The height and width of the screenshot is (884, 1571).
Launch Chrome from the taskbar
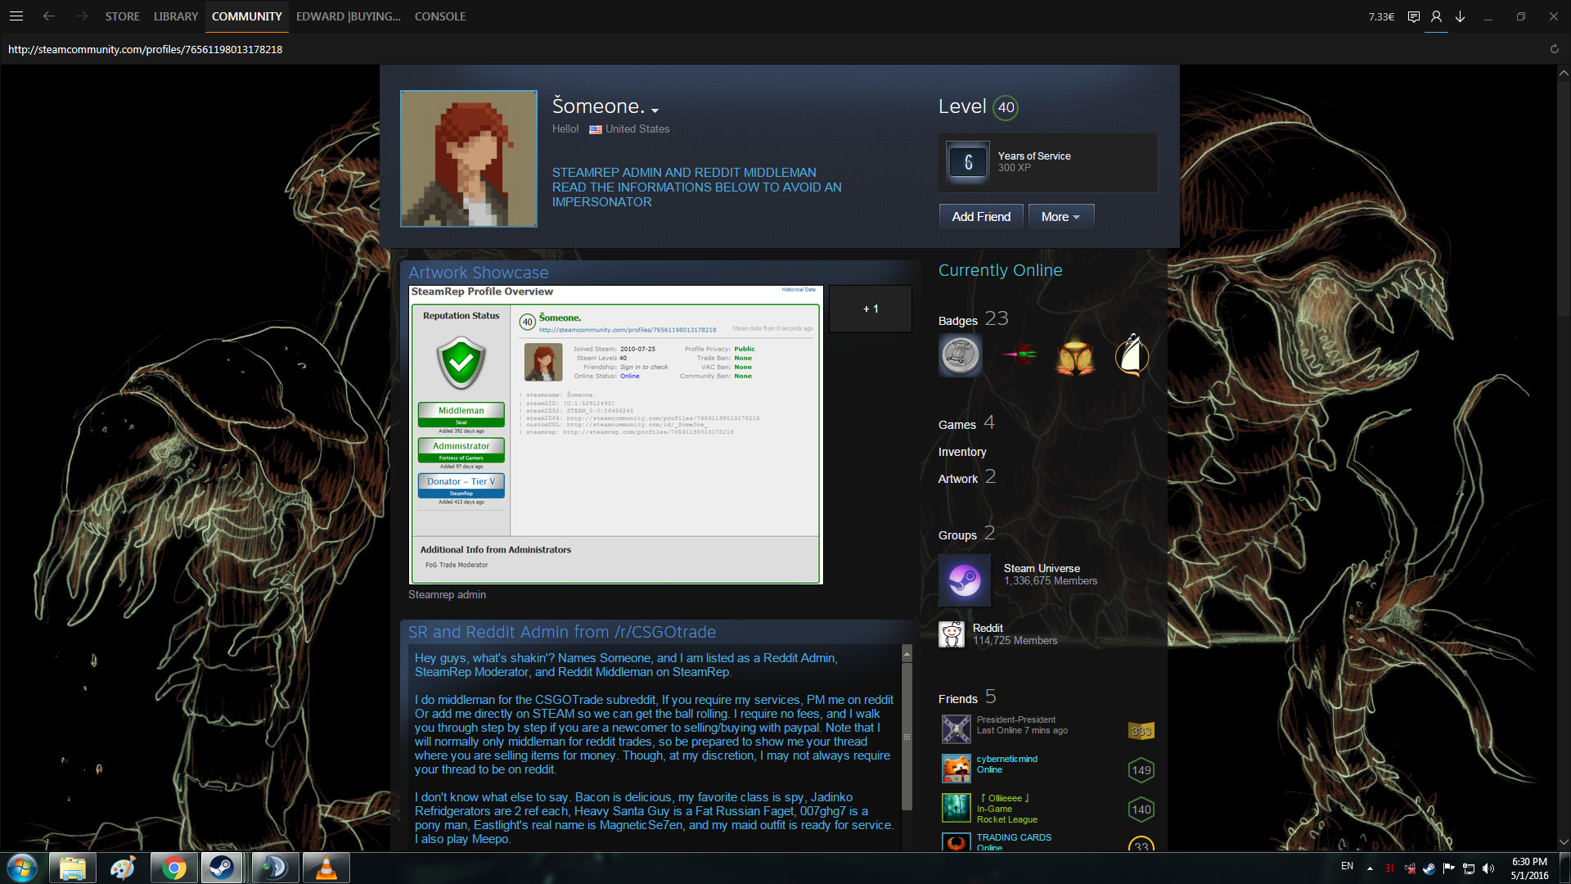173,868
